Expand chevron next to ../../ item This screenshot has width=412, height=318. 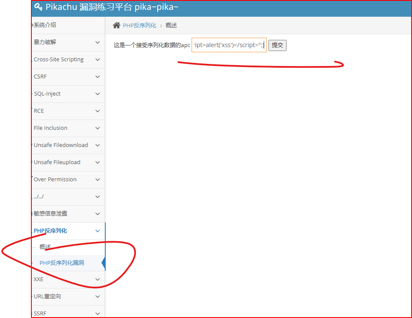coord(98,197)
